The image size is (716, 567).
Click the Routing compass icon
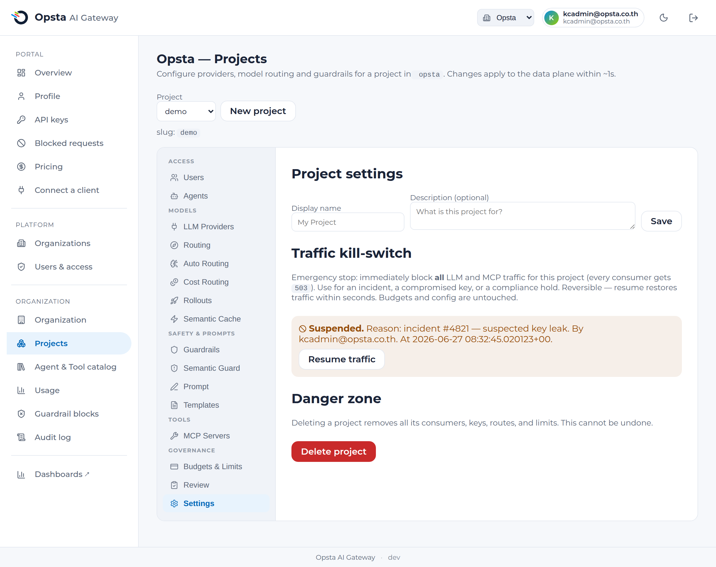[174, 245]
